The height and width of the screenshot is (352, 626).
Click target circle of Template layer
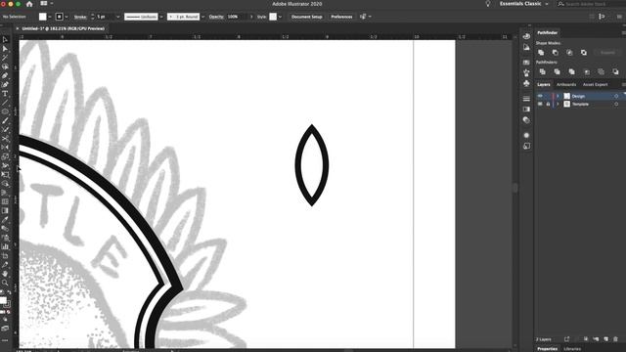point(616,105)
